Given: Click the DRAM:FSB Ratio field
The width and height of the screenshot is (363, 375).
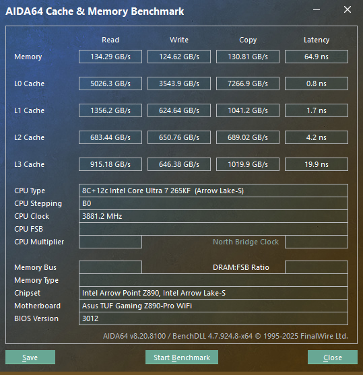Looking at the screenshot, I should (x=317, y=267).
